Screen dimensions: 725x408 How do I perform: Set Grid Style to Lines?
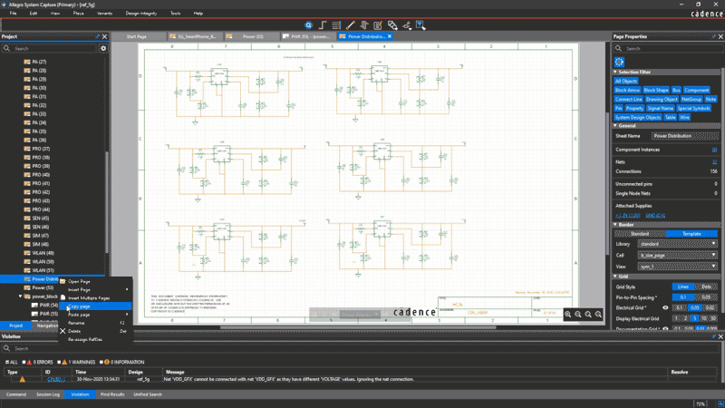(683, 287)
